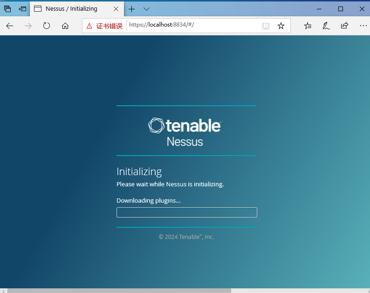370x293 pixels.
Task: Click the tenable Nessus logo
Action: (x=185, y=132)
